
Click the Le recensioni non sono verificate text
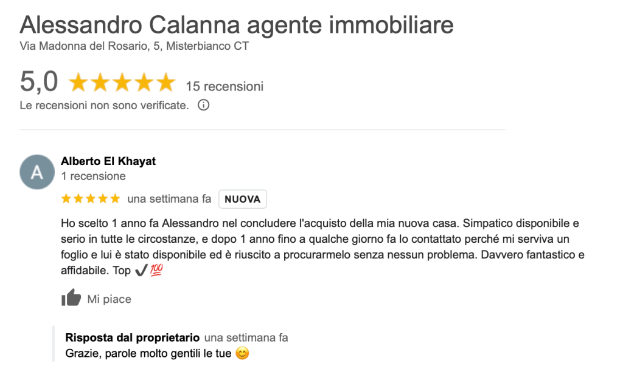click(104, 106)
